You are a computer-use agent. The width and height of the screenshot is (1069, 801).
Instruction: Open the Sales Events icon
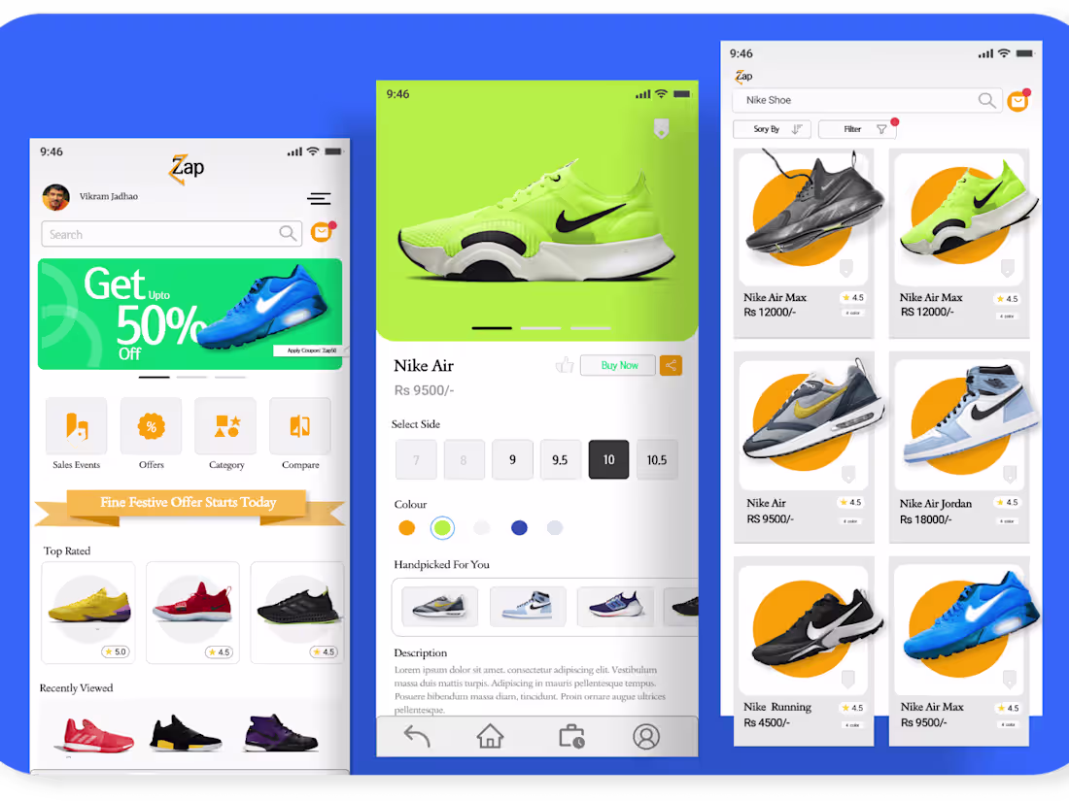tap(77, 426)
